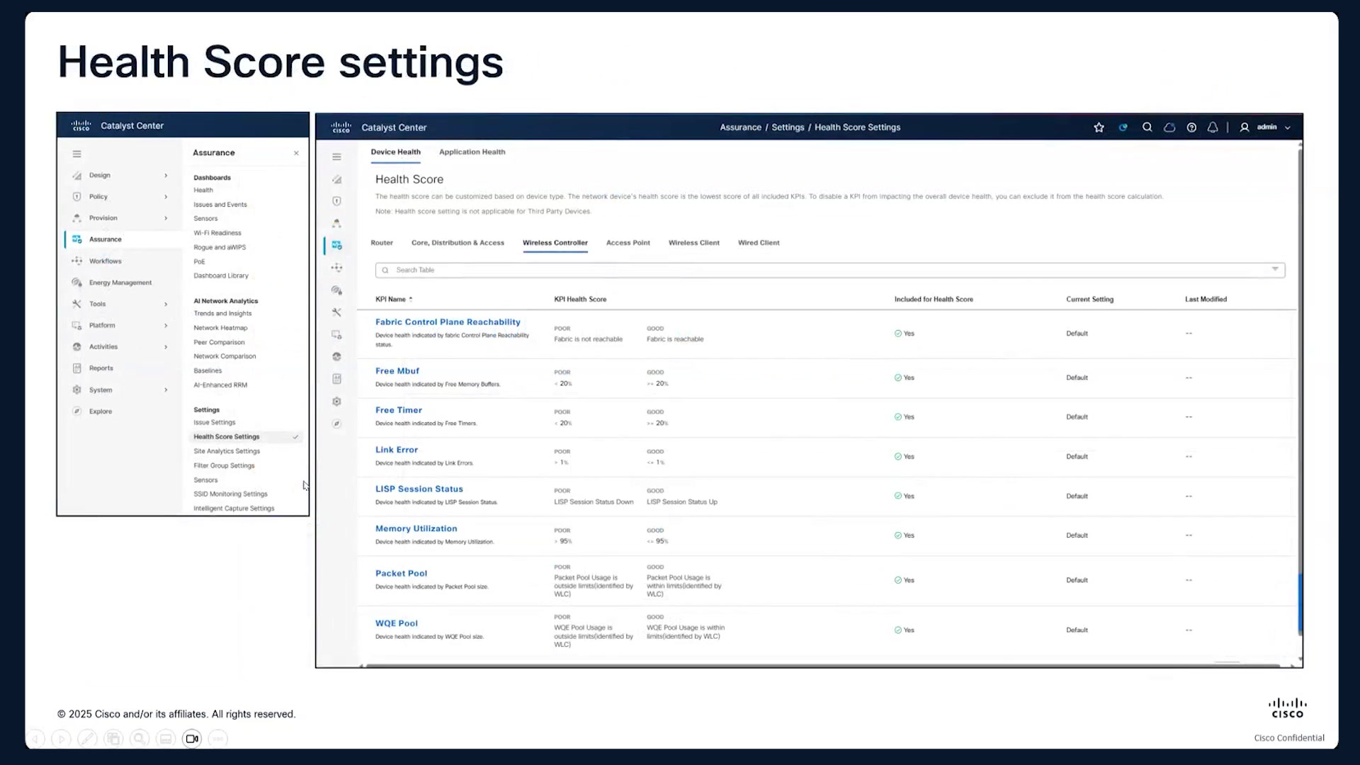Click the camera icon in presentation toolbar
Viewport: 1360px width, 765px height.
coord(192,739)
